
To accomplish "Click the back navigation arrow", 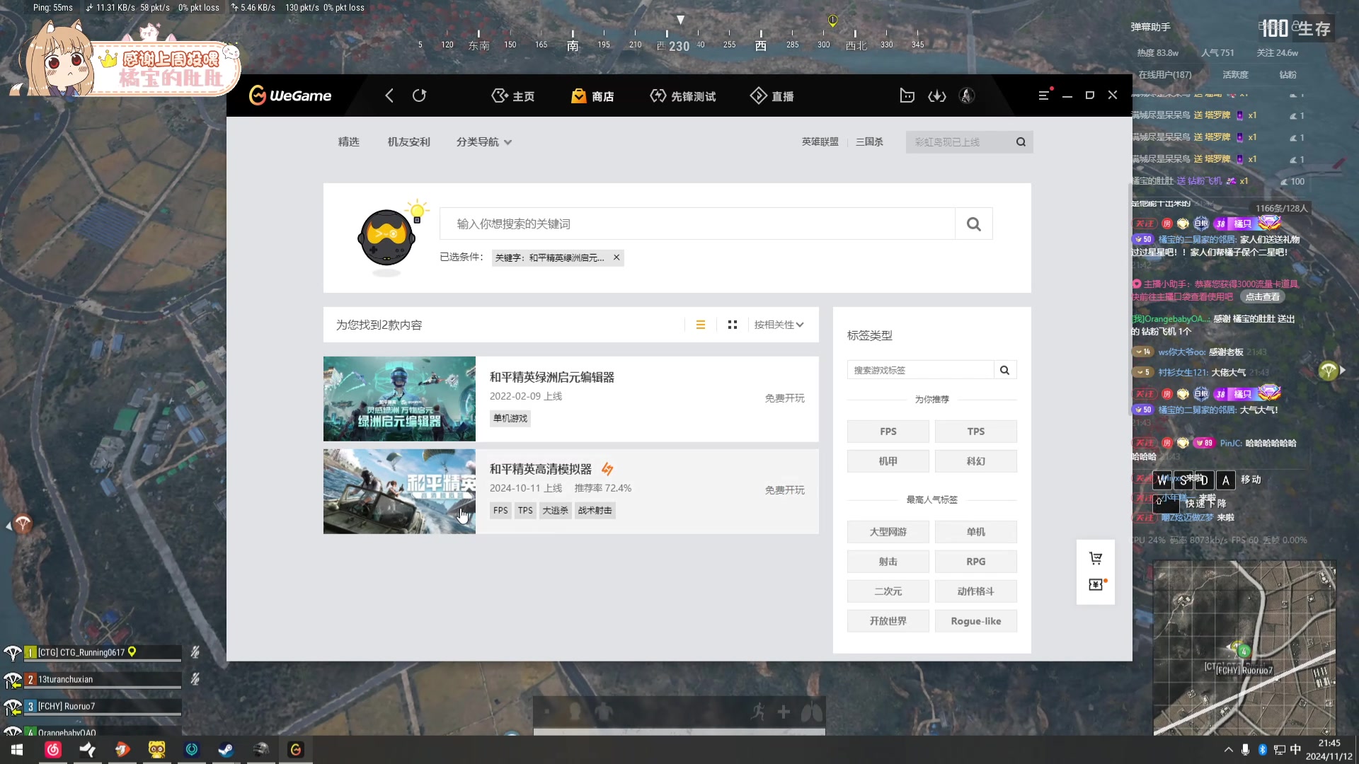I will [x=389, y=95].
